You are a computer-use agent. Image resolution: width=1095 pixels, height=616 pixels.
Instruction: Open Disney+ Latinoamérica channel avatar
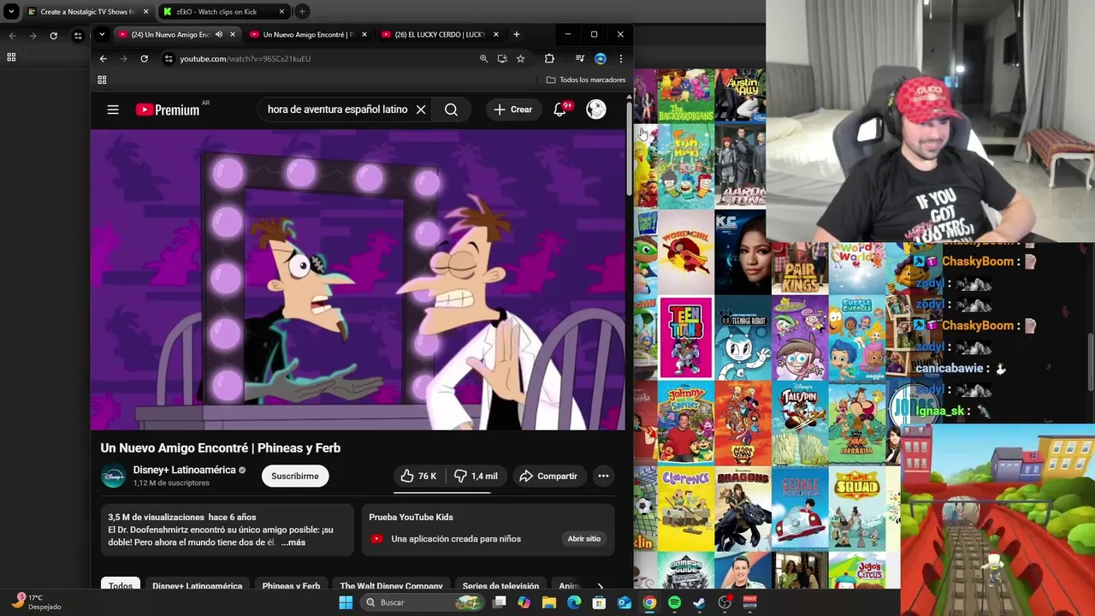coord(113,476)
